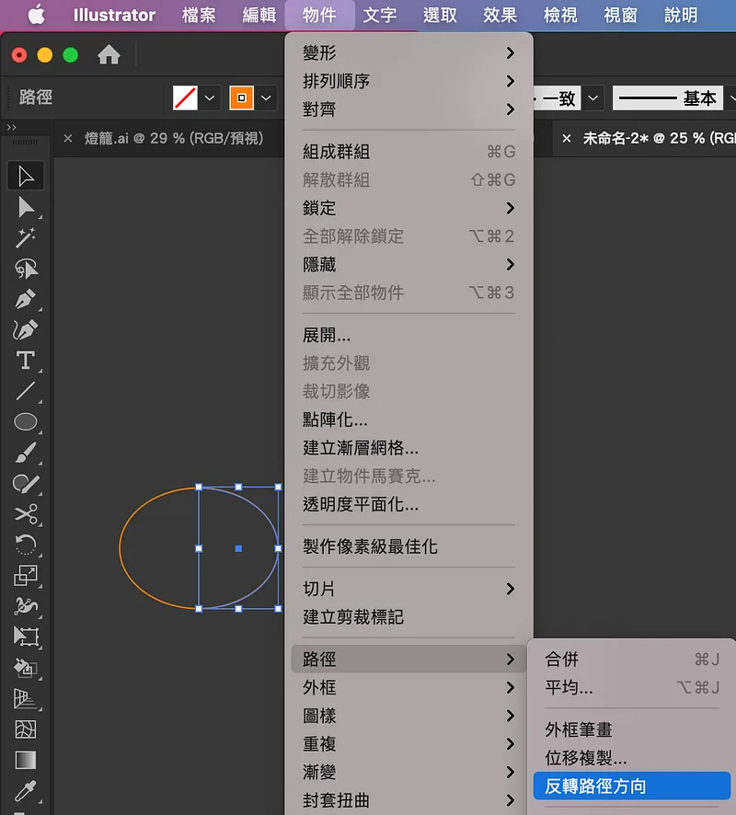This screenshot has height=815, width=736.
Task: Go to the Home screen icon
Action: pyautogui.click(x=109, y=54)
